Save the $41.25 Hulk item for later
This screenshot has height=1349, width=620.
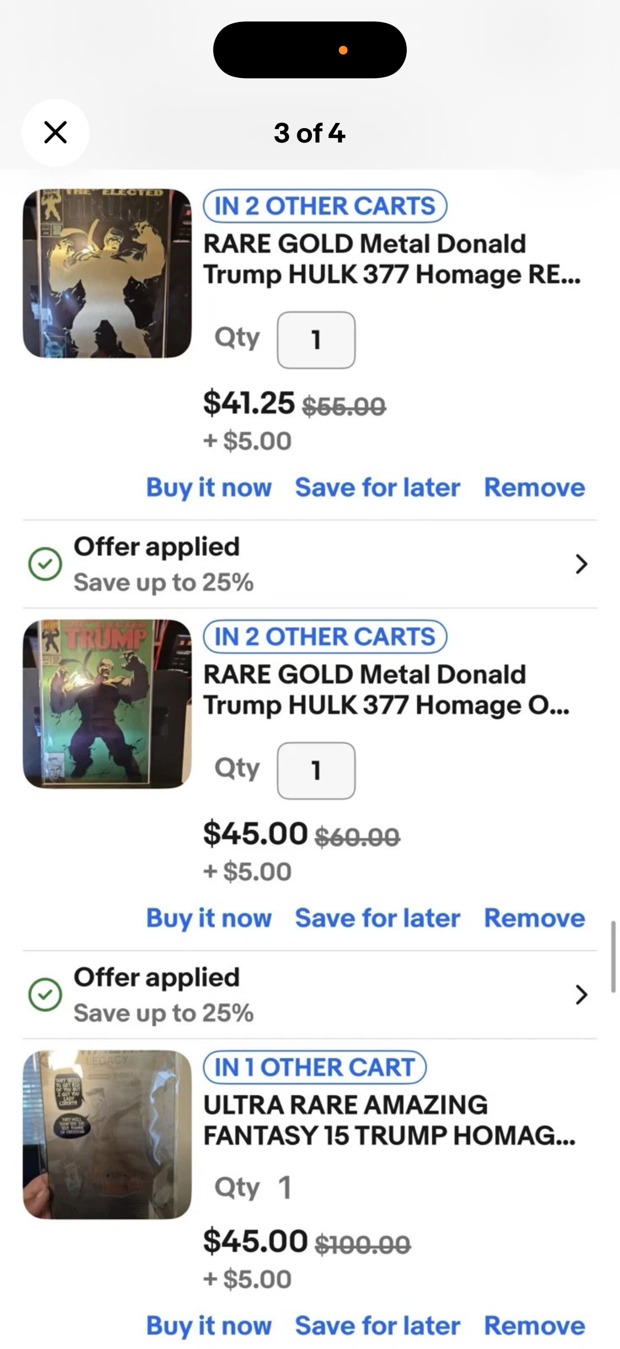377,488
